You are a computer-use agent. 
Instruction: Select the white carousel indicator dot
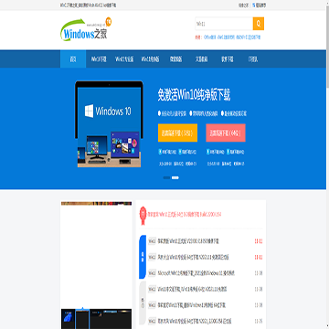175,177
